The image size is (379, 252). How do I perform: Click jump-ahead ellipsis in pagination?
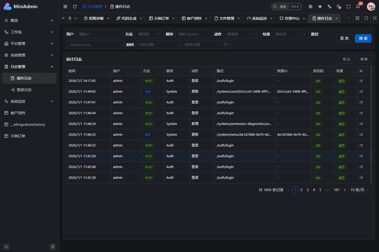(x=328, y=190)
